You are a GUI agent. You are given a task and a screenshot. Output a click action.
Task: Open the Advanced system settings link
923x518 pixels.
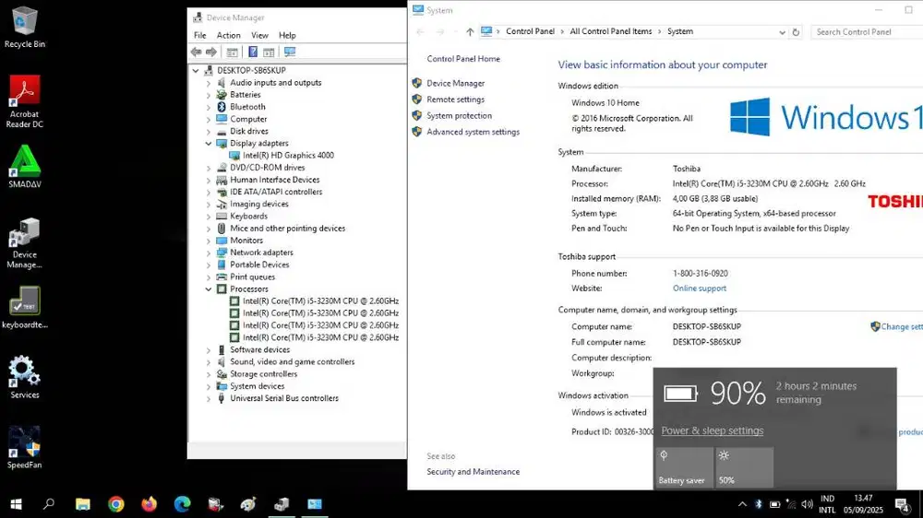click(x=473, y=132)
